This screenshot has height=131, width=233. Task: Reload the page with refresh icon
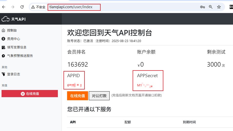[22, 7]
